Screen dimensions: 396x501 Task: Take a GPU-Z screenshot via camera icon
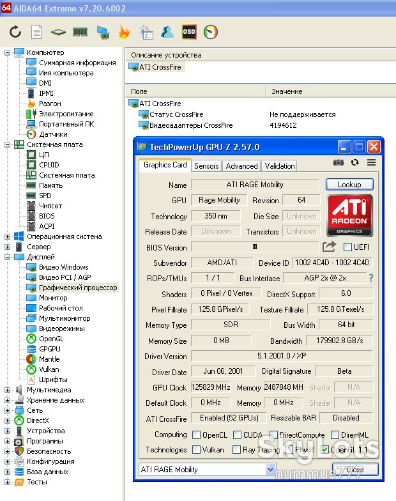[339, 162]
